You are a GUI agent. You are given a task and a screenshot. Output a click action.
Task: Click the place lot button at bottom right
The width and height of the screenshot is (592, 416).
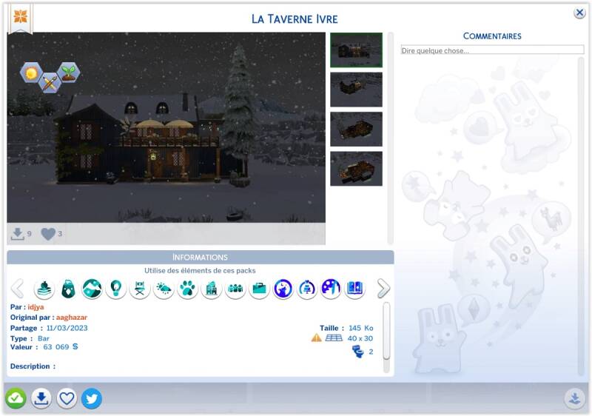575,398
